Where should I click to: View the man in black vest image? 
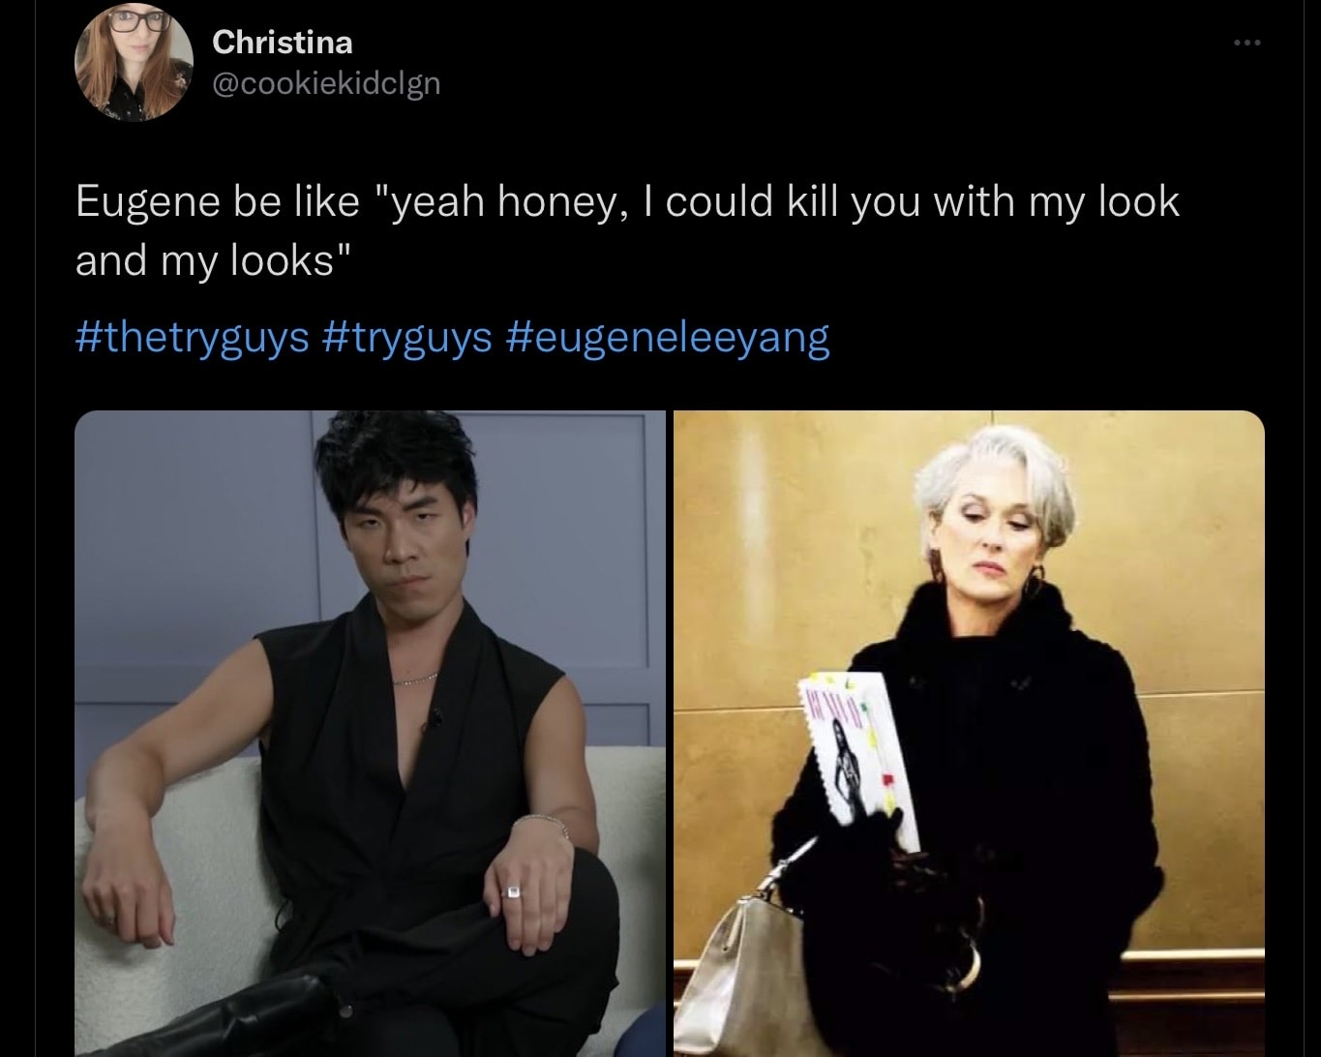pos(371,733)
